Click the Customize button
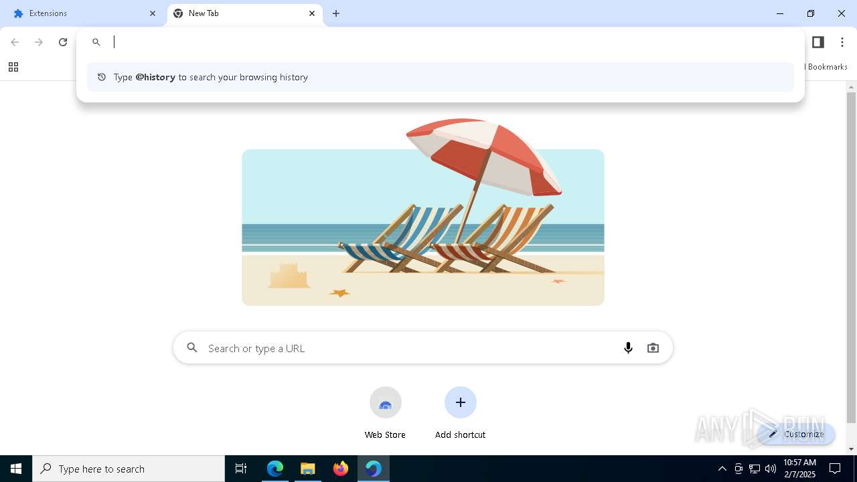The width and height of the screenshot is (857, 482). coord(796,434)
